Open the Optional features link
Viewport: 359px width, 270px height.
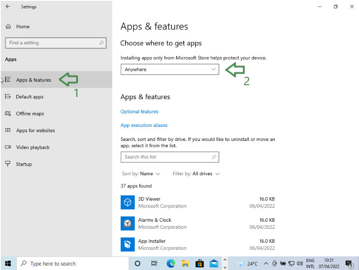pyautogui.click(x=140, y=112)
